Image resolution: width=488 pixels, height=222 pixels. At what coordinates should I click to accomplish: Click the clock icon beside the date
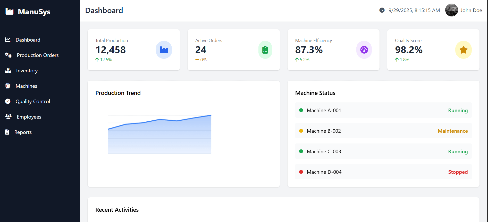tap(382, 10)
